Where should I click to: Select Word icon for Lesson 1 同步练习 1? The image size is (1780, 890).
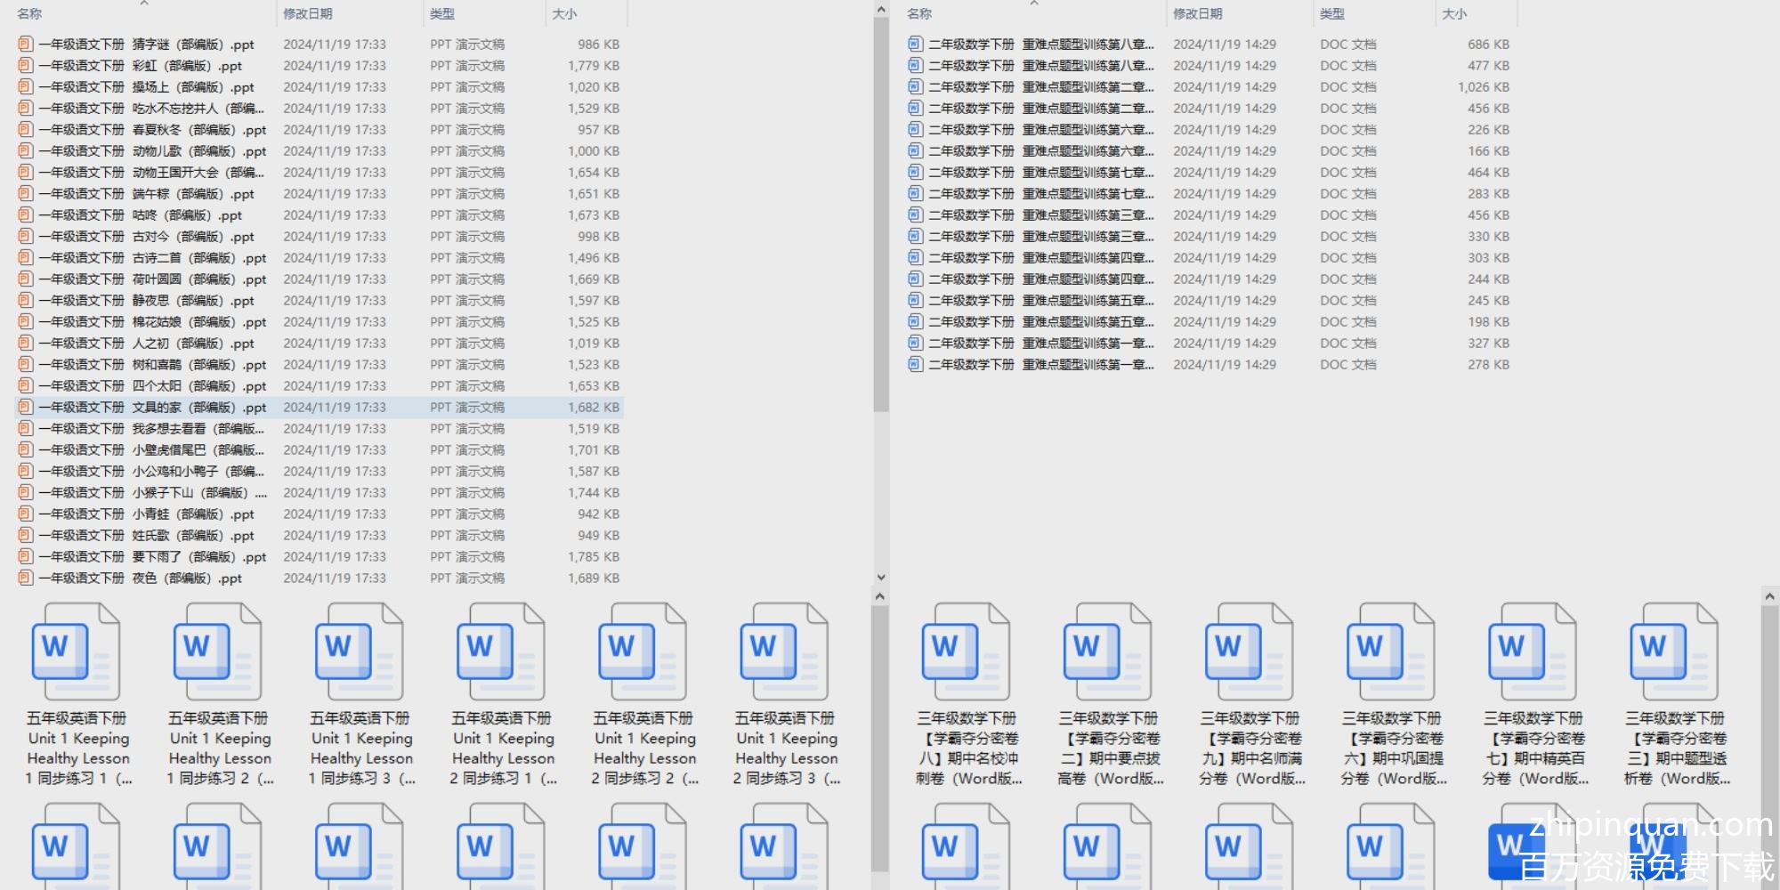(77, 651)
